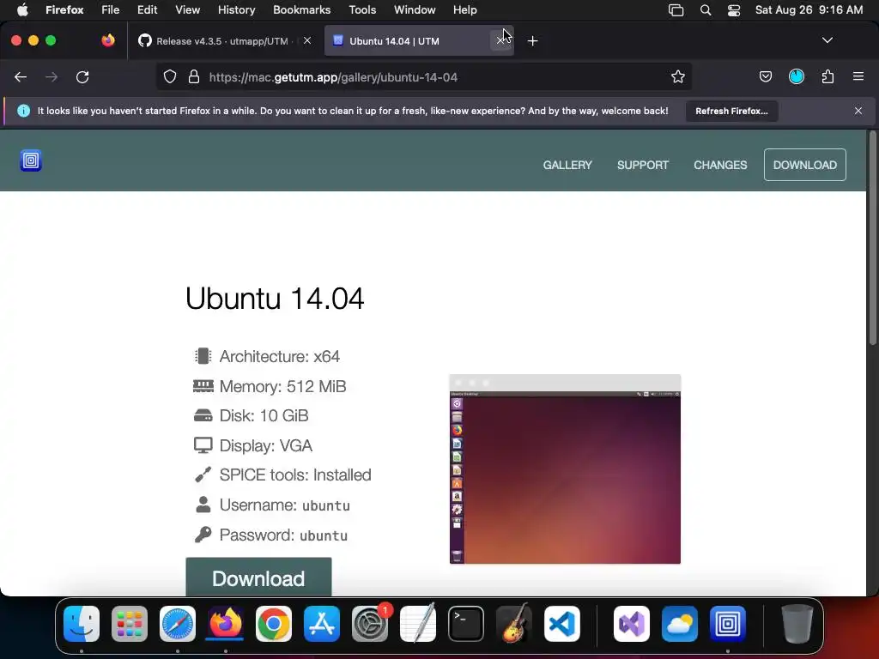
Task: Open the App Store from the Dock
Action: point(322,624)
